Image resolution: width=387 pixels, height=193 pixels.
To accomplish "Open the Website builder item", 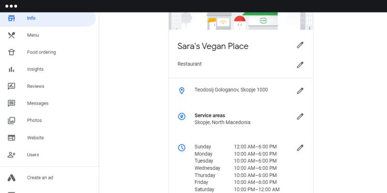I will coord(35,138).
